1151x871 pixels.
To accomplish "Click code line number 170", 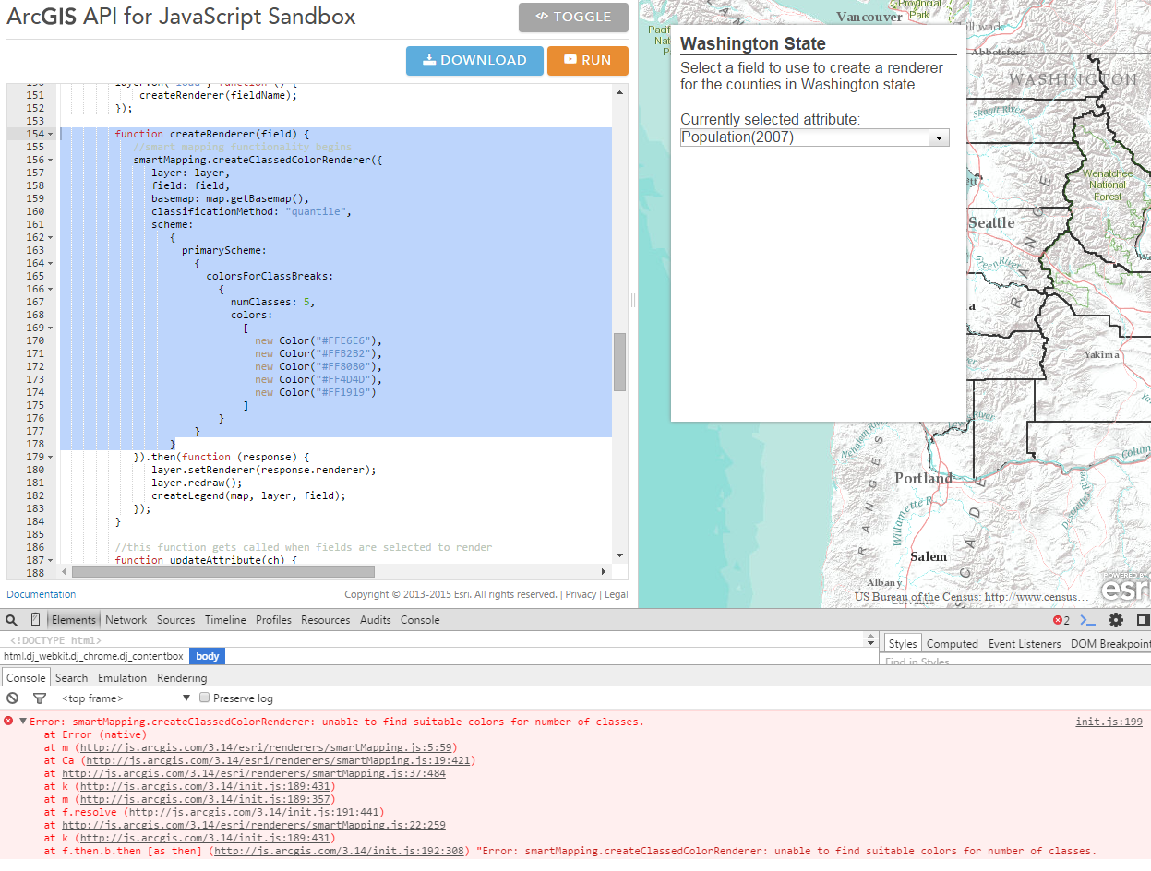I will point(35,340).
